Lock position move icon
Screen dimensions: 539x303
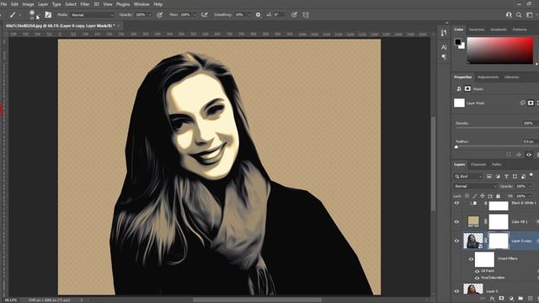pyautogui.click(x=483, y=196)
